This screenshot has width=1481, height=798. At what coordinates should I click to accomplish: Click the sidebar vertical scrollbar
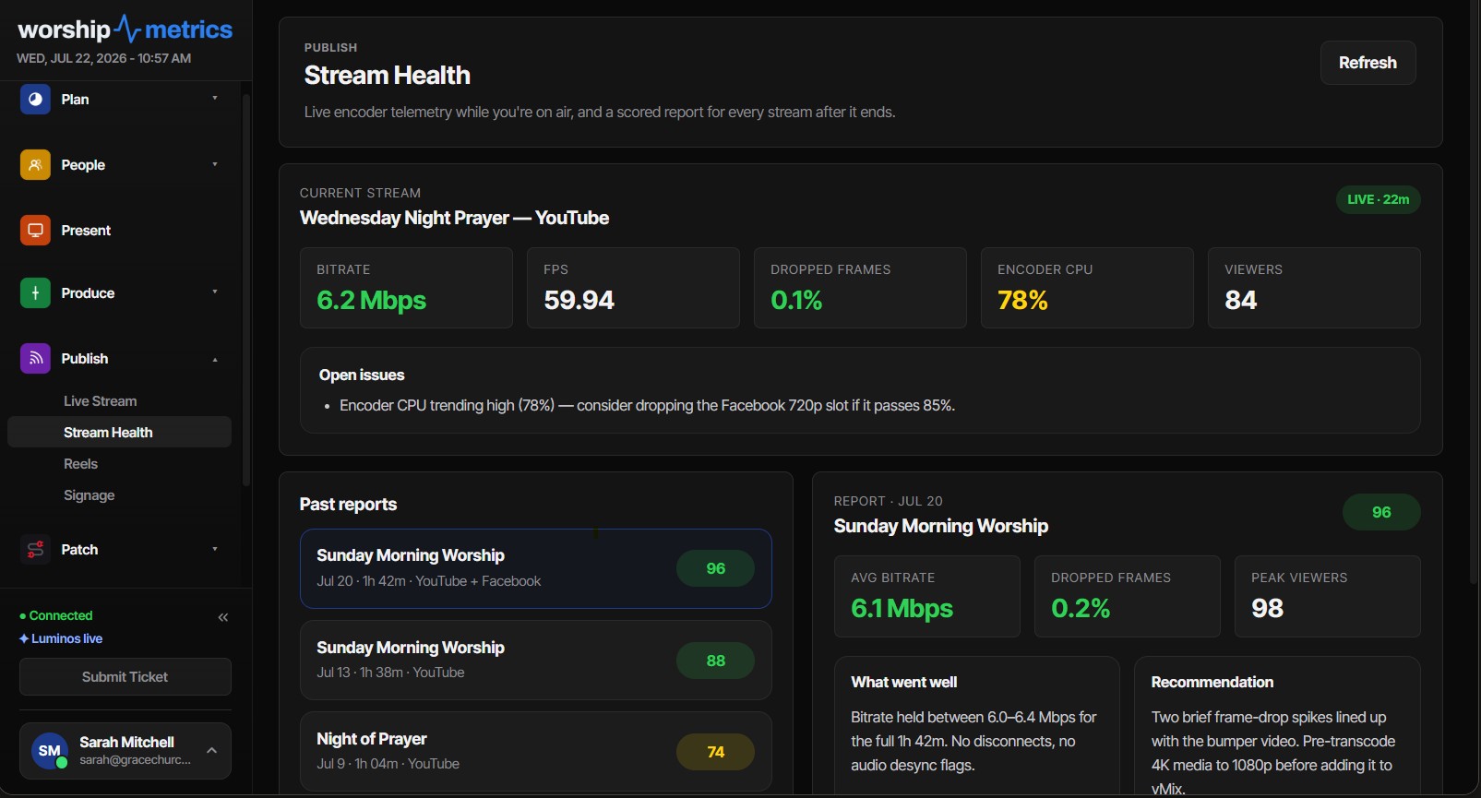coord(246,290)
